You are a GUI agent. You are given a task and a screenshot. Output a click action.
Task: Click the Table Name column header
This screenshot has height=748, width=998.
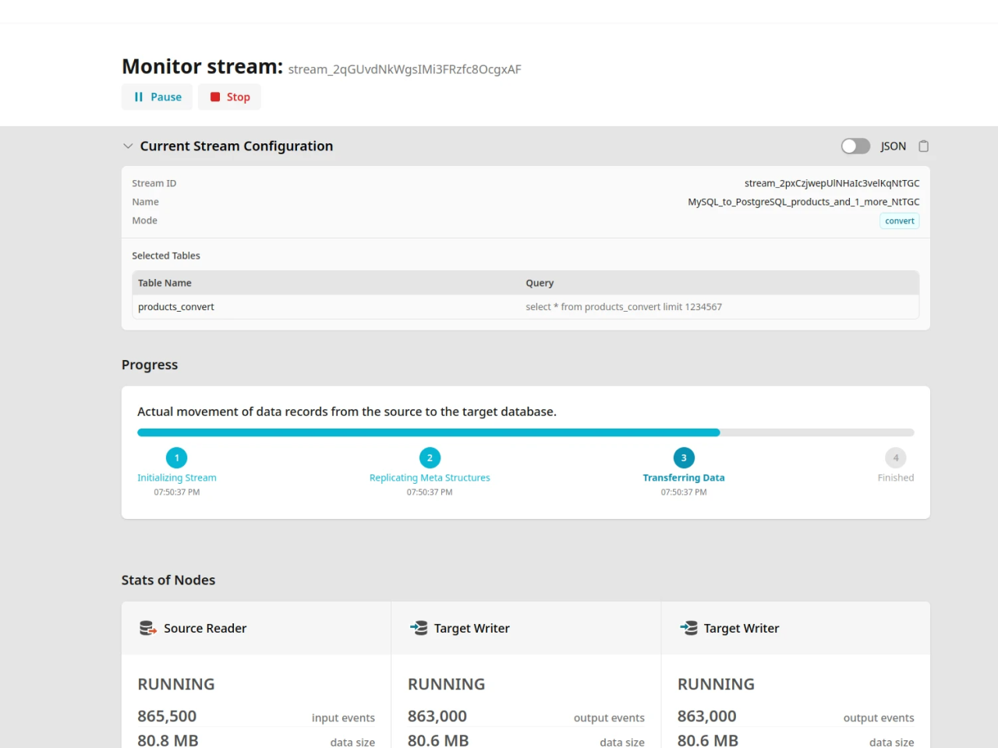tap(165, 283)
